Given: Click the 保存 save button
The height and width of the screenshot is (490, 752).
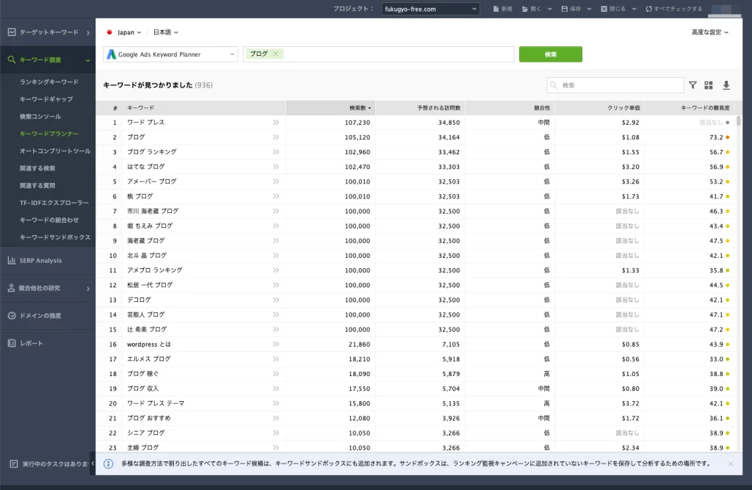Looking at the screenshot, I should 571,9.
